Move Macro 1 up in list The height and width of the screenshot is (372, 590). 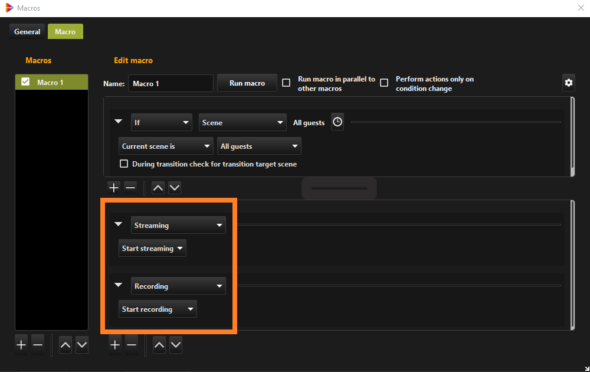(65, 344)
